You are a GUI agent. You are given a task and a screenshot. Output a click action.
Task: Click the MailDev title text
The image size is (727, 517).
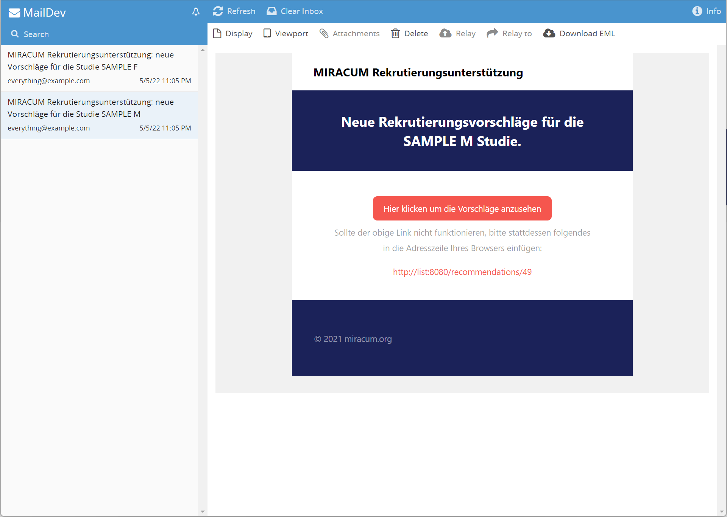coord(44,13)
